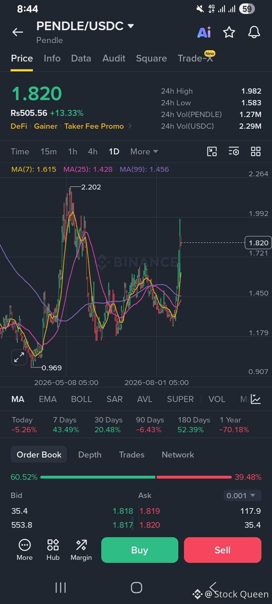Open the Taker Fee Promo link

click(94, 126)
